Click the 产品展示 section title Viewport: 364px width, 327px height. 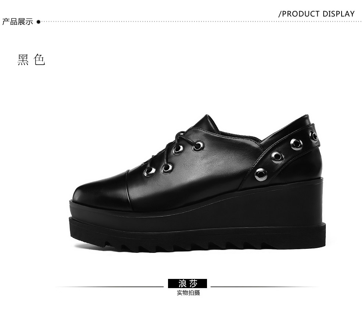coord(18,22)
